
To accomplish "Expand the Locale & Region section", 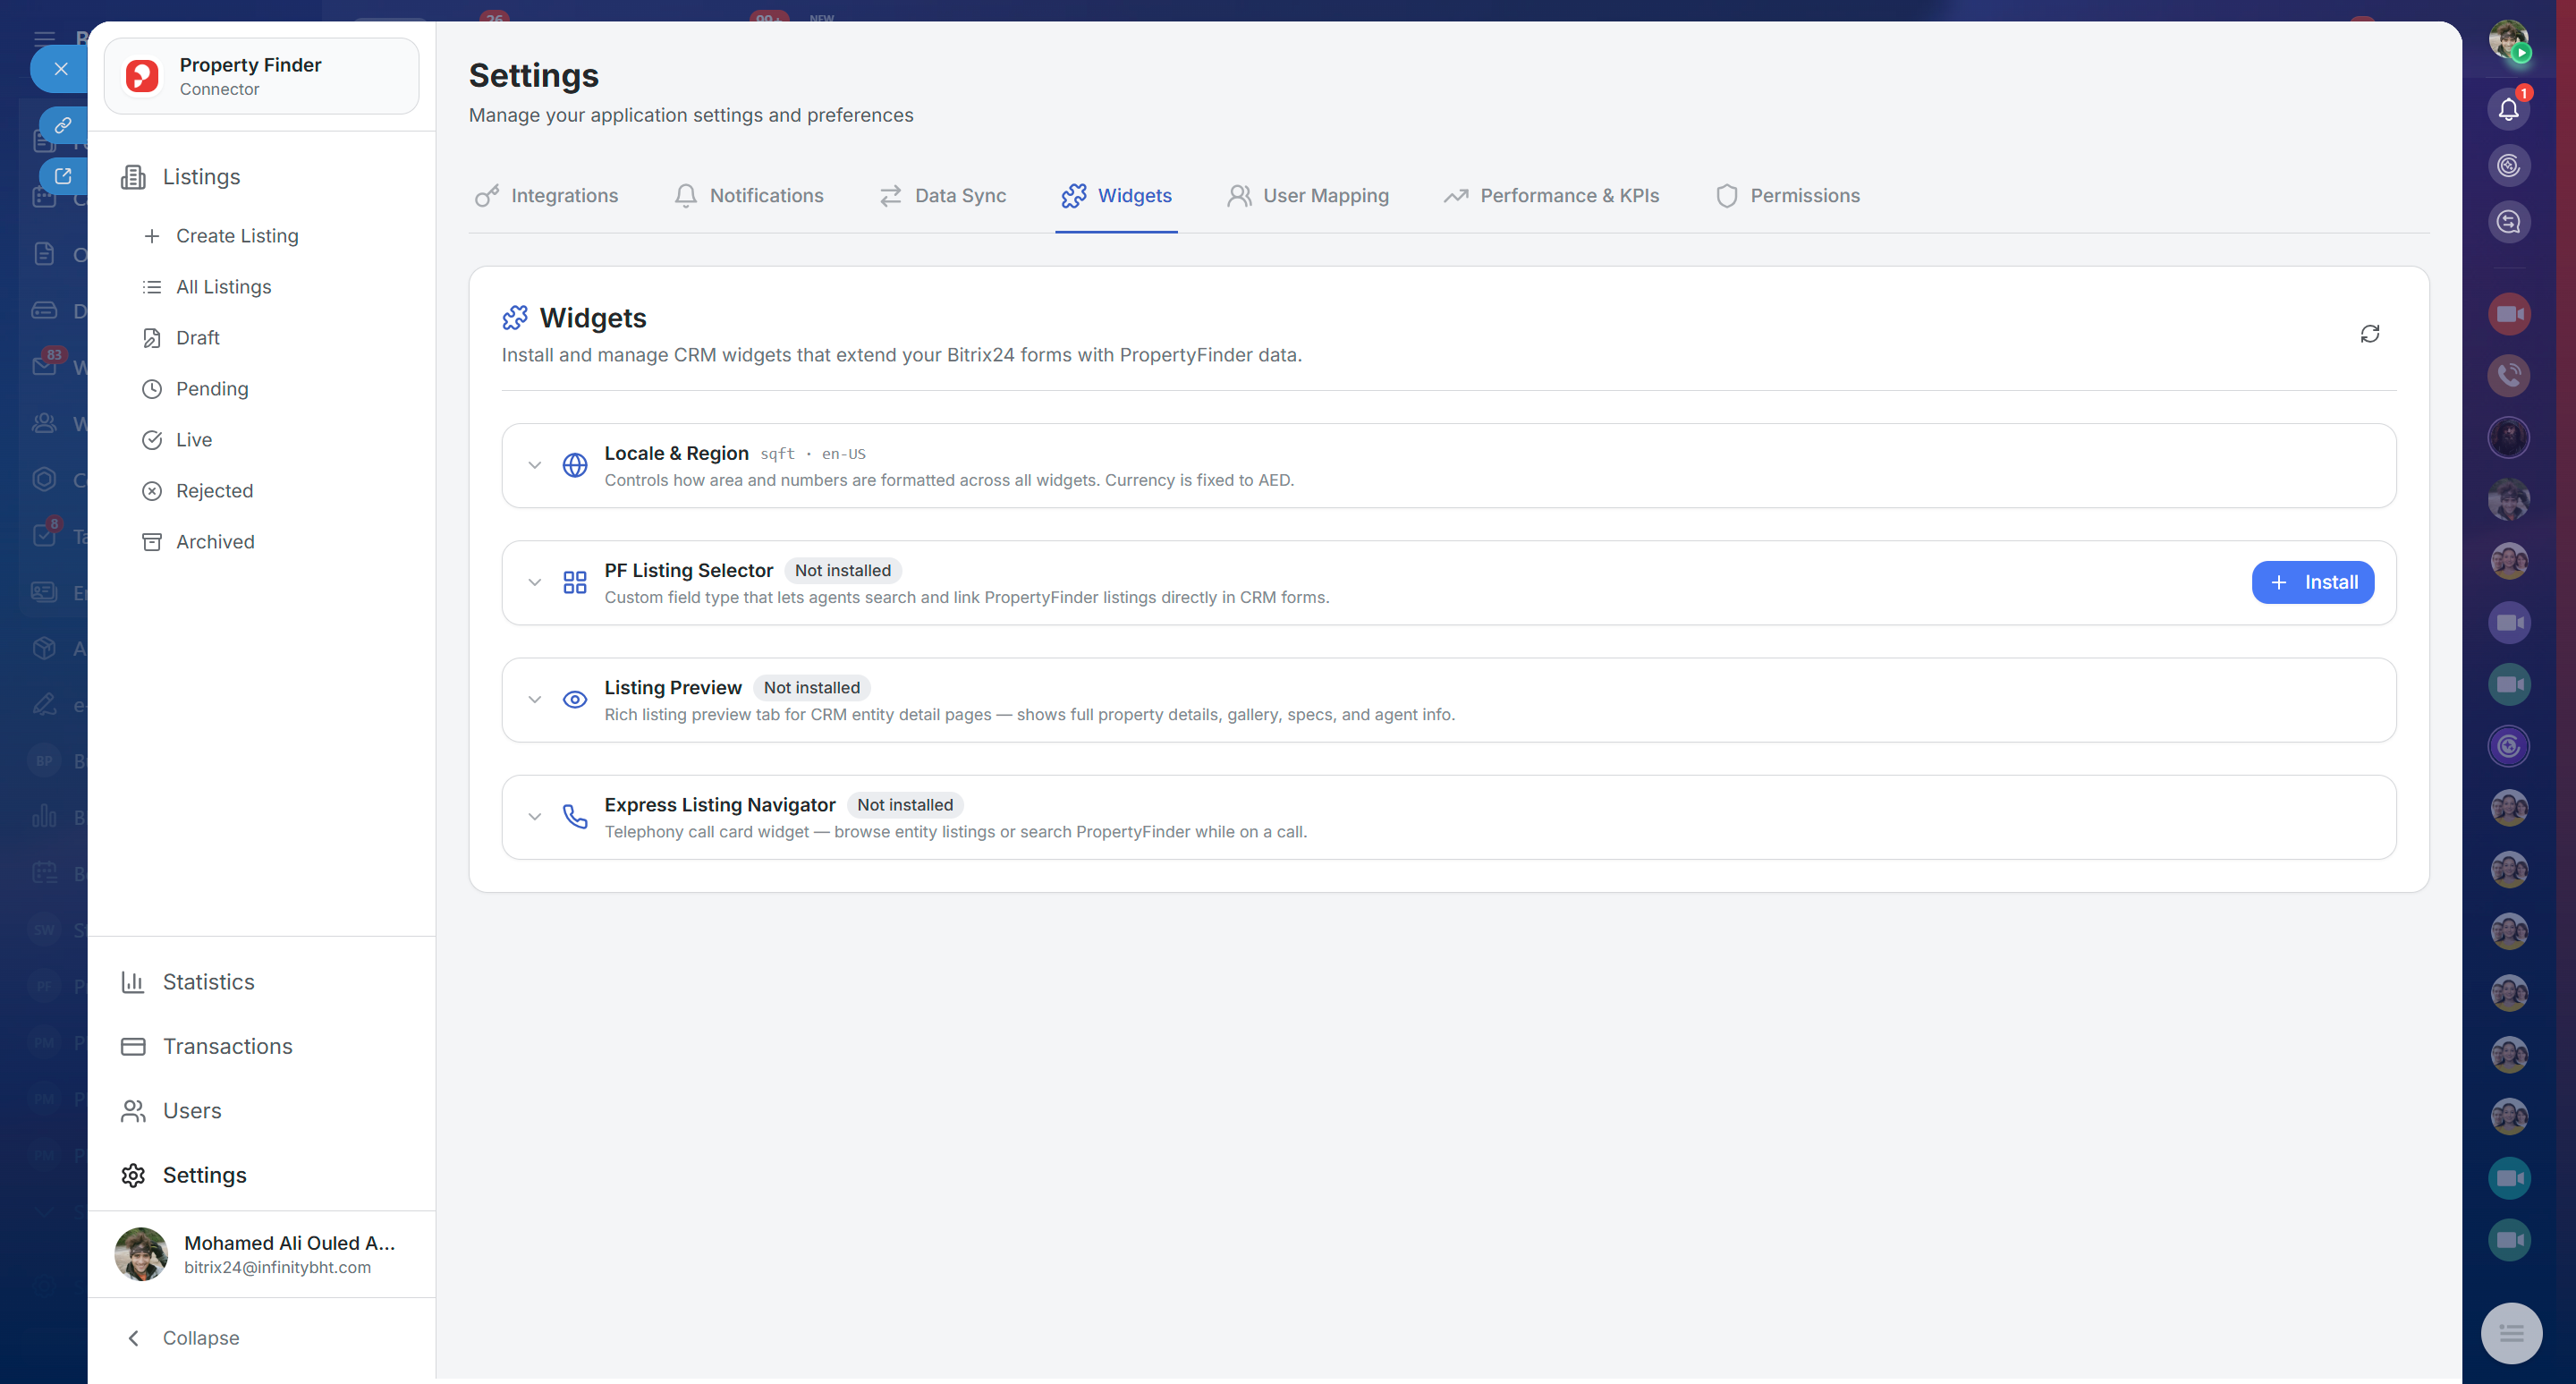I will [x=535, y=465].
